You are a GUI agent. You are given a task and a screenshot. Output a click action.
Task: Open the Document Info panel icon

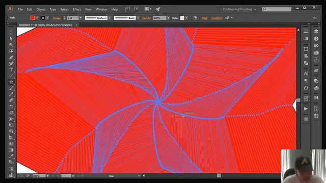point(316,39)
